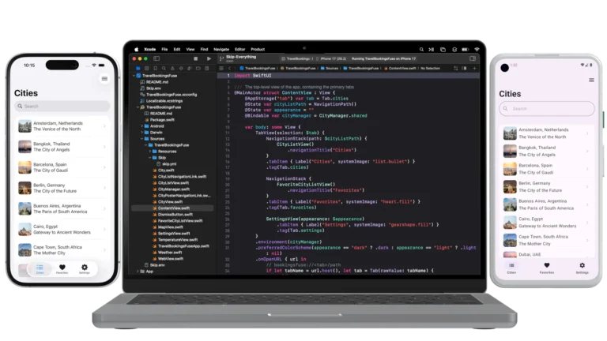Open the Bookmark navigator icon
Screen dimensions: 607x341
155,68
